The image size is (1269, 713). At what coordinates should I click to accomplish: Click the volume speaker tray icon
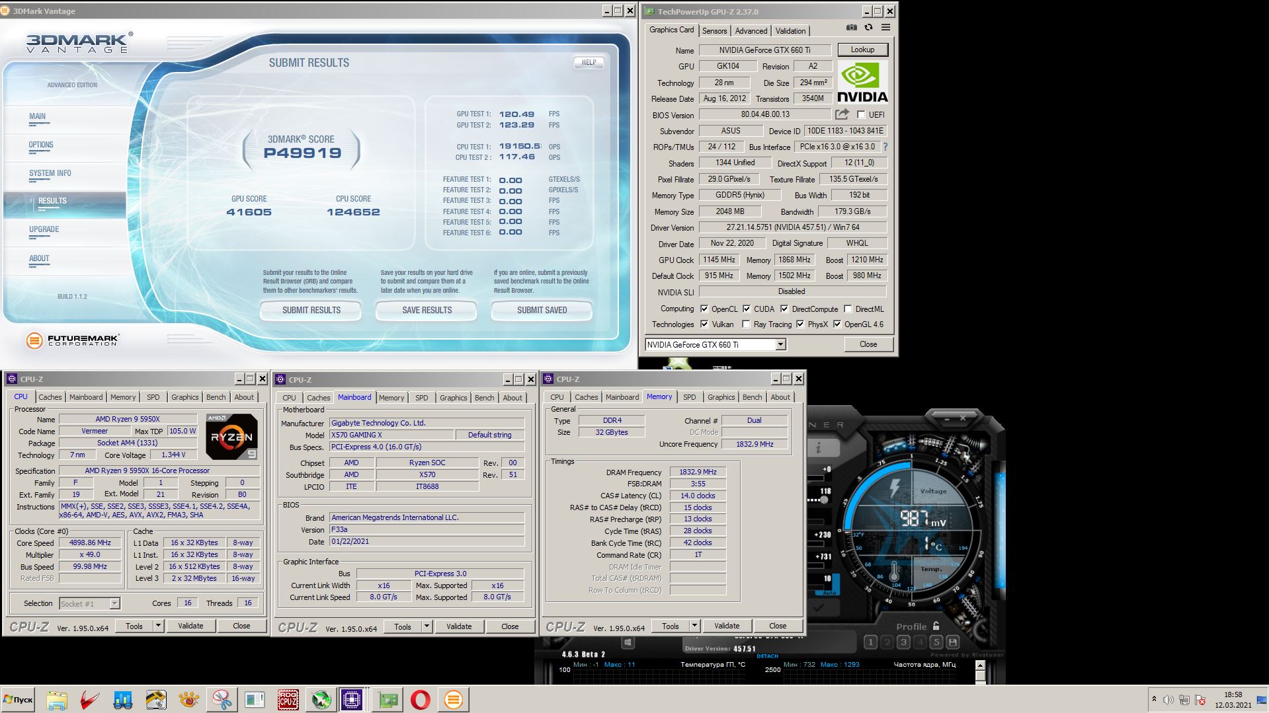1168,700
